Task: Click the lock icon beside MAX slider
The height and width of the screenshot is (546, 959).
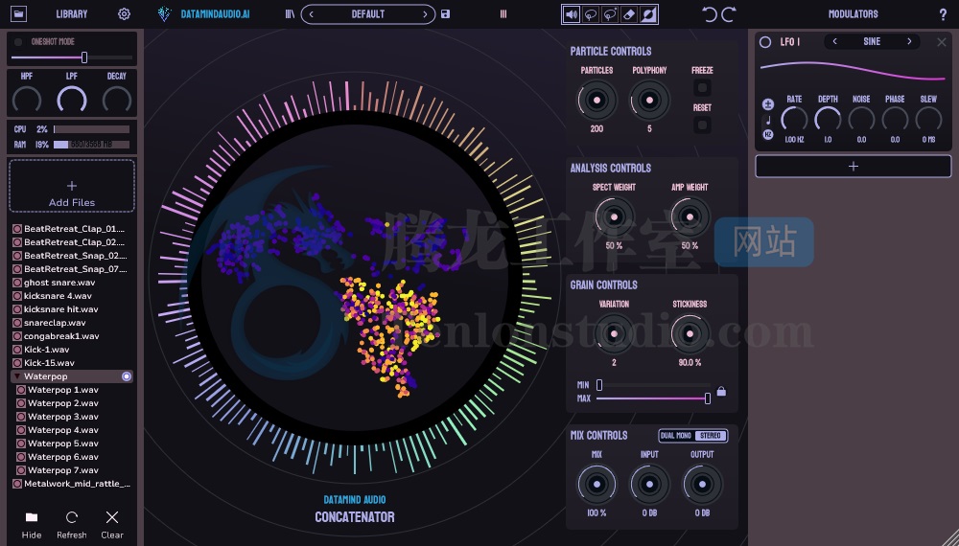Action: (x=721, y=391)
